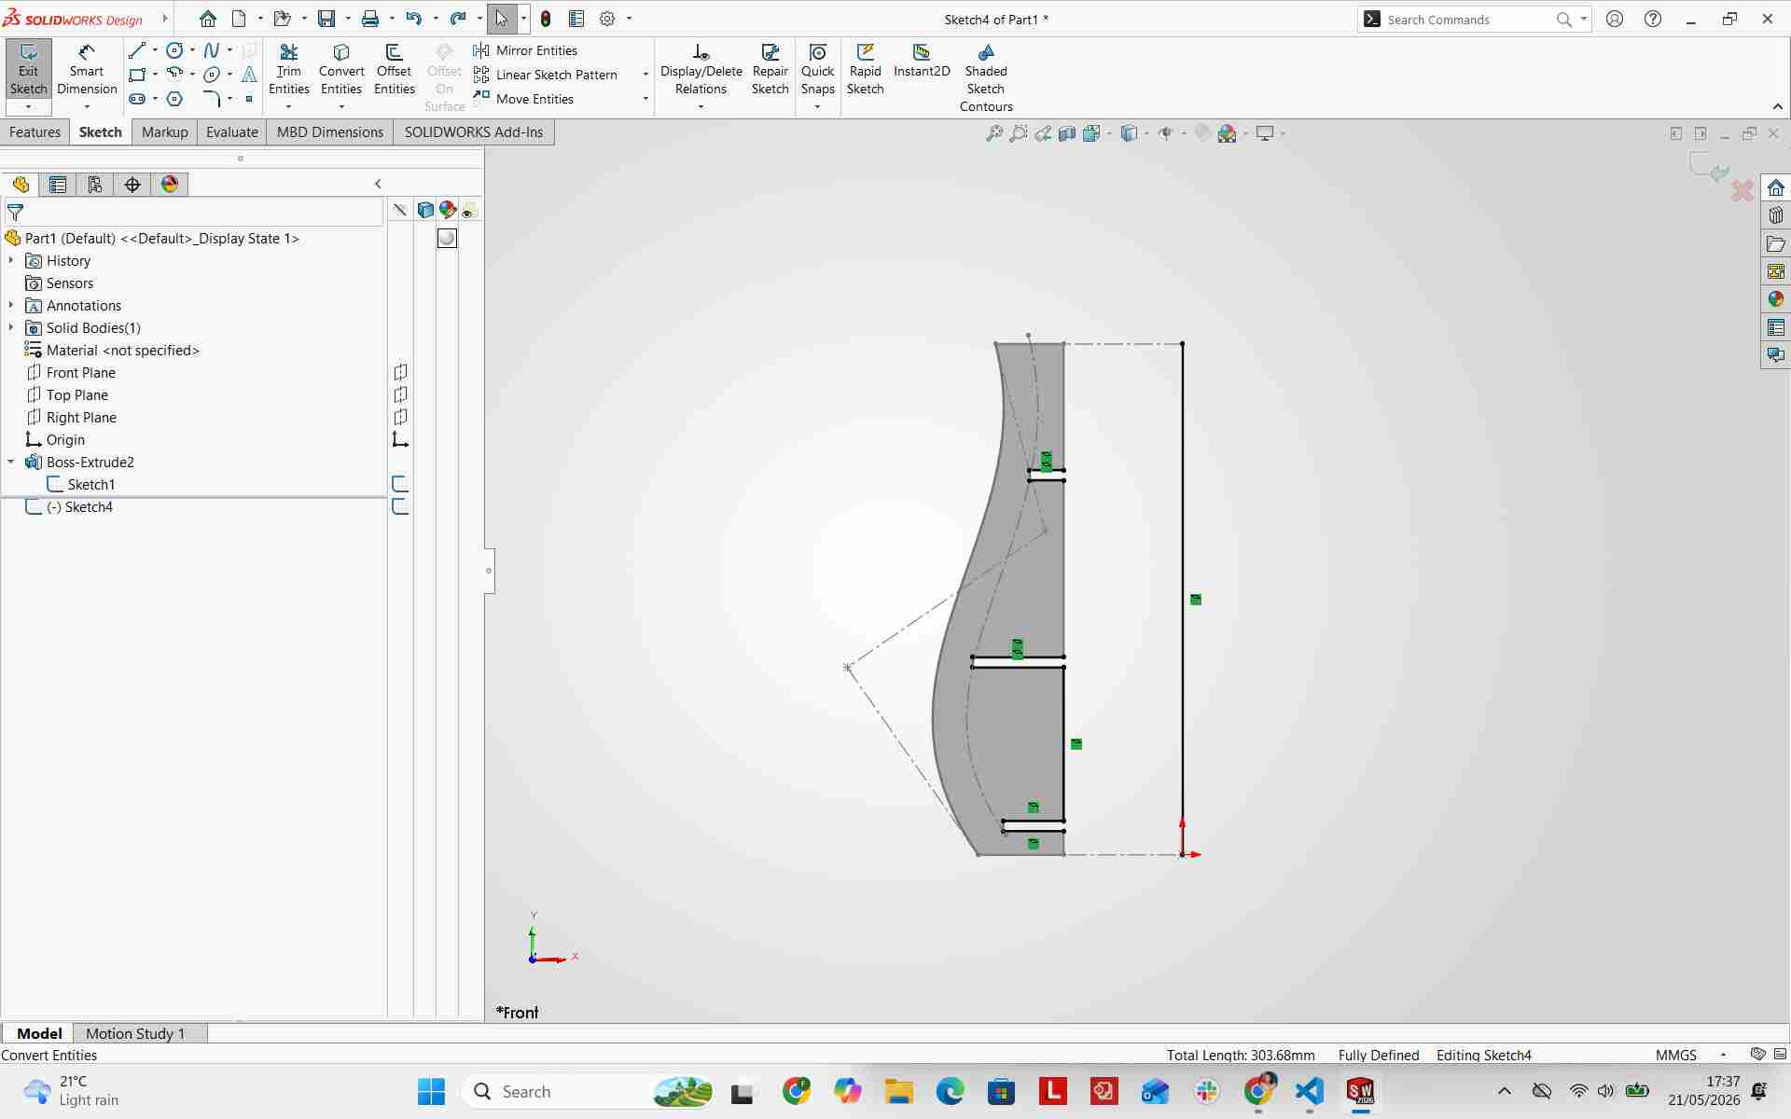This screenshot has height=1119, width=1791.
Task: Toggle Instant2D mode
Action: [922, 61]
